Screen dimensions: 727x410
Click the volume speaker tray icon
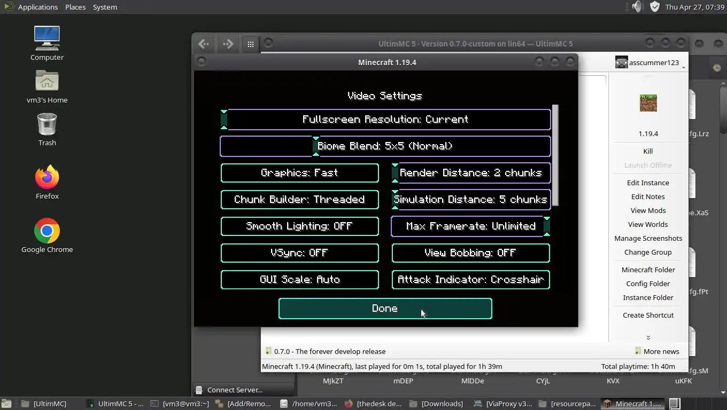pyautogui.click(x=636, y=6)
